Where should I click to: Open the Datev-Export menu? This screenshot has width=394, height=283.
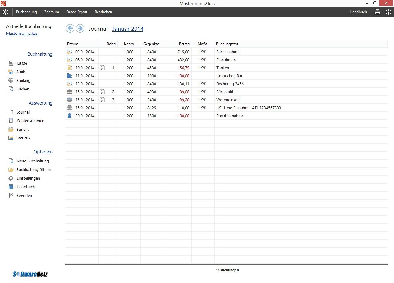click(77, 12)
